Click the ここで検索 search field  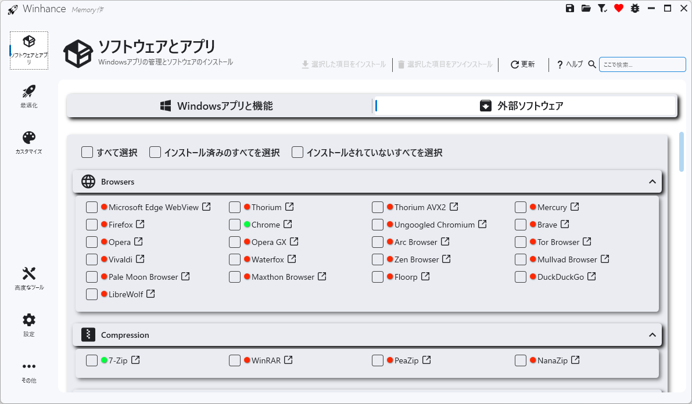click(x=642, y=64)
